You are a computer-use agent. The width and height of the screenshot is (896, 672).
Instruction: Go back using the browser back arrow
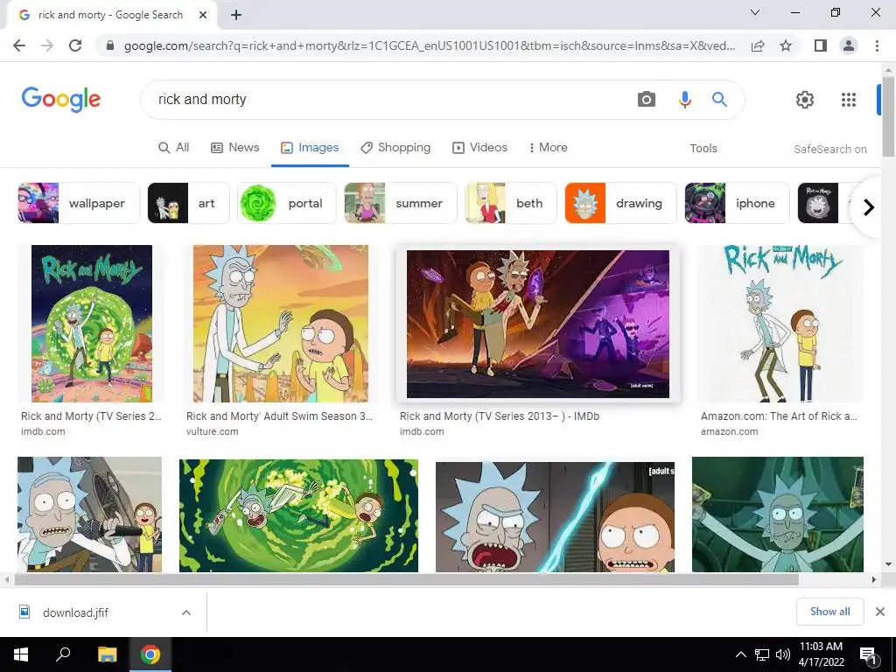click(19, 45)
